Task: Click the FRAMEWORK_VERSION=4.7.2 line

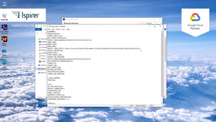Action: [58, 99]
